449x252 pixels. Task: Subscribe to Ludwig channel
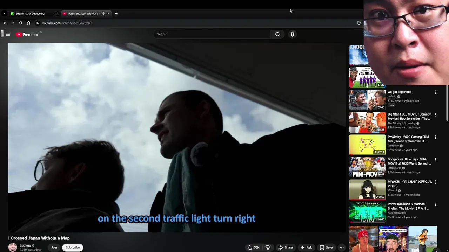[x=73, y=247]
